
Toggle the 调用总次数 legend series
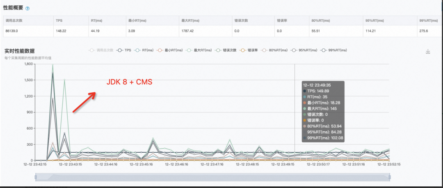click(101, 50)
